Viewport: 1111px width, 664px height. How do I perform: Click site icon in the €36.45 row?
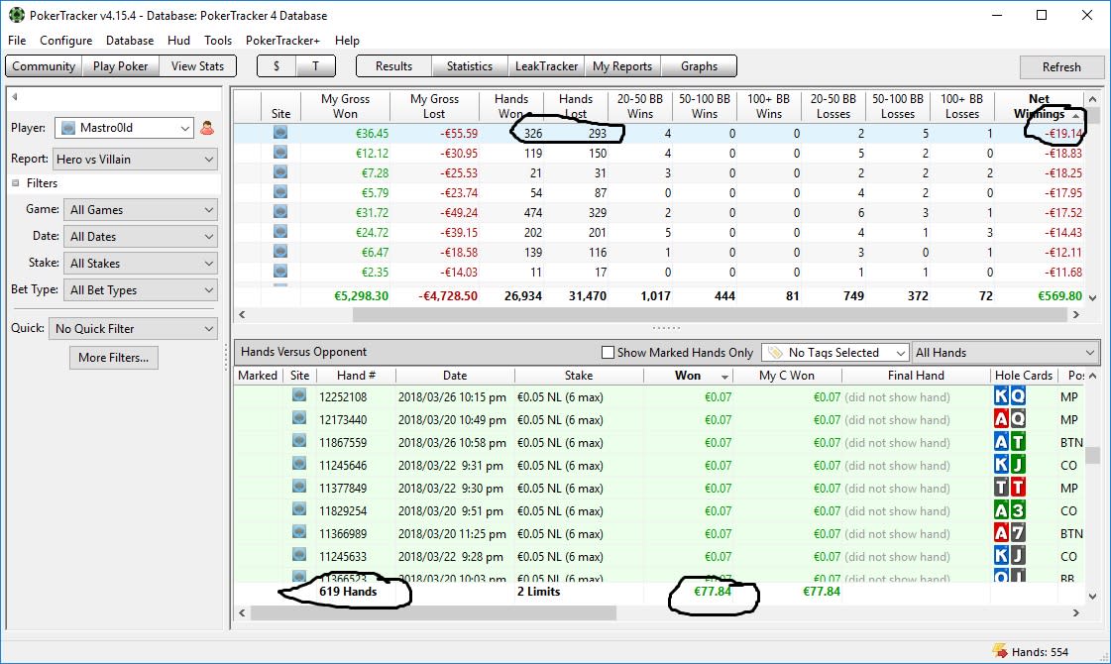280,133
